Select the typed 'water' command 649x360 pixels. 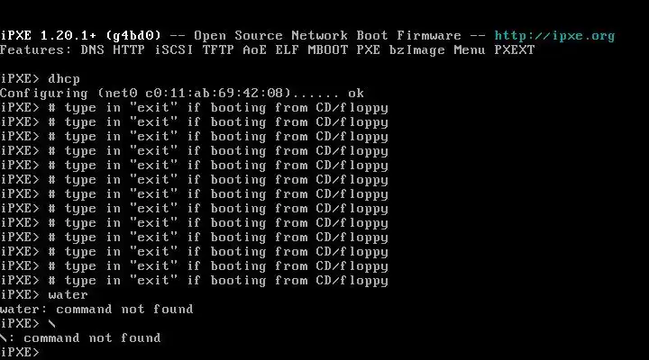[68, 294]
